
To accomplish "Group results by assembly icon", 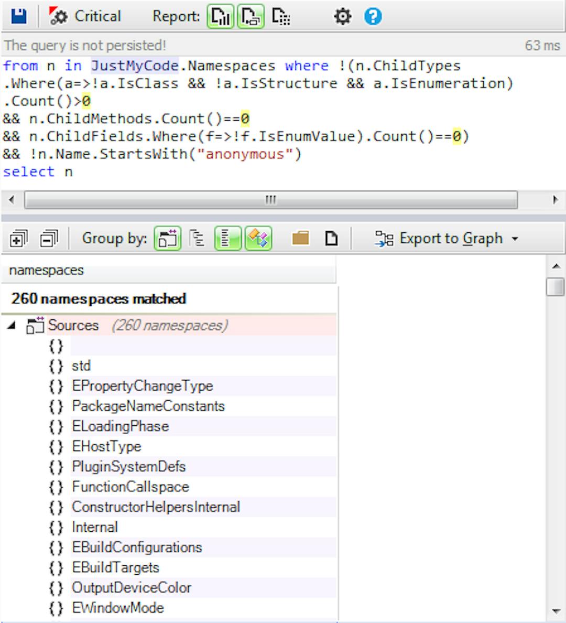I will pyautogui.click(x=168, y=239).
